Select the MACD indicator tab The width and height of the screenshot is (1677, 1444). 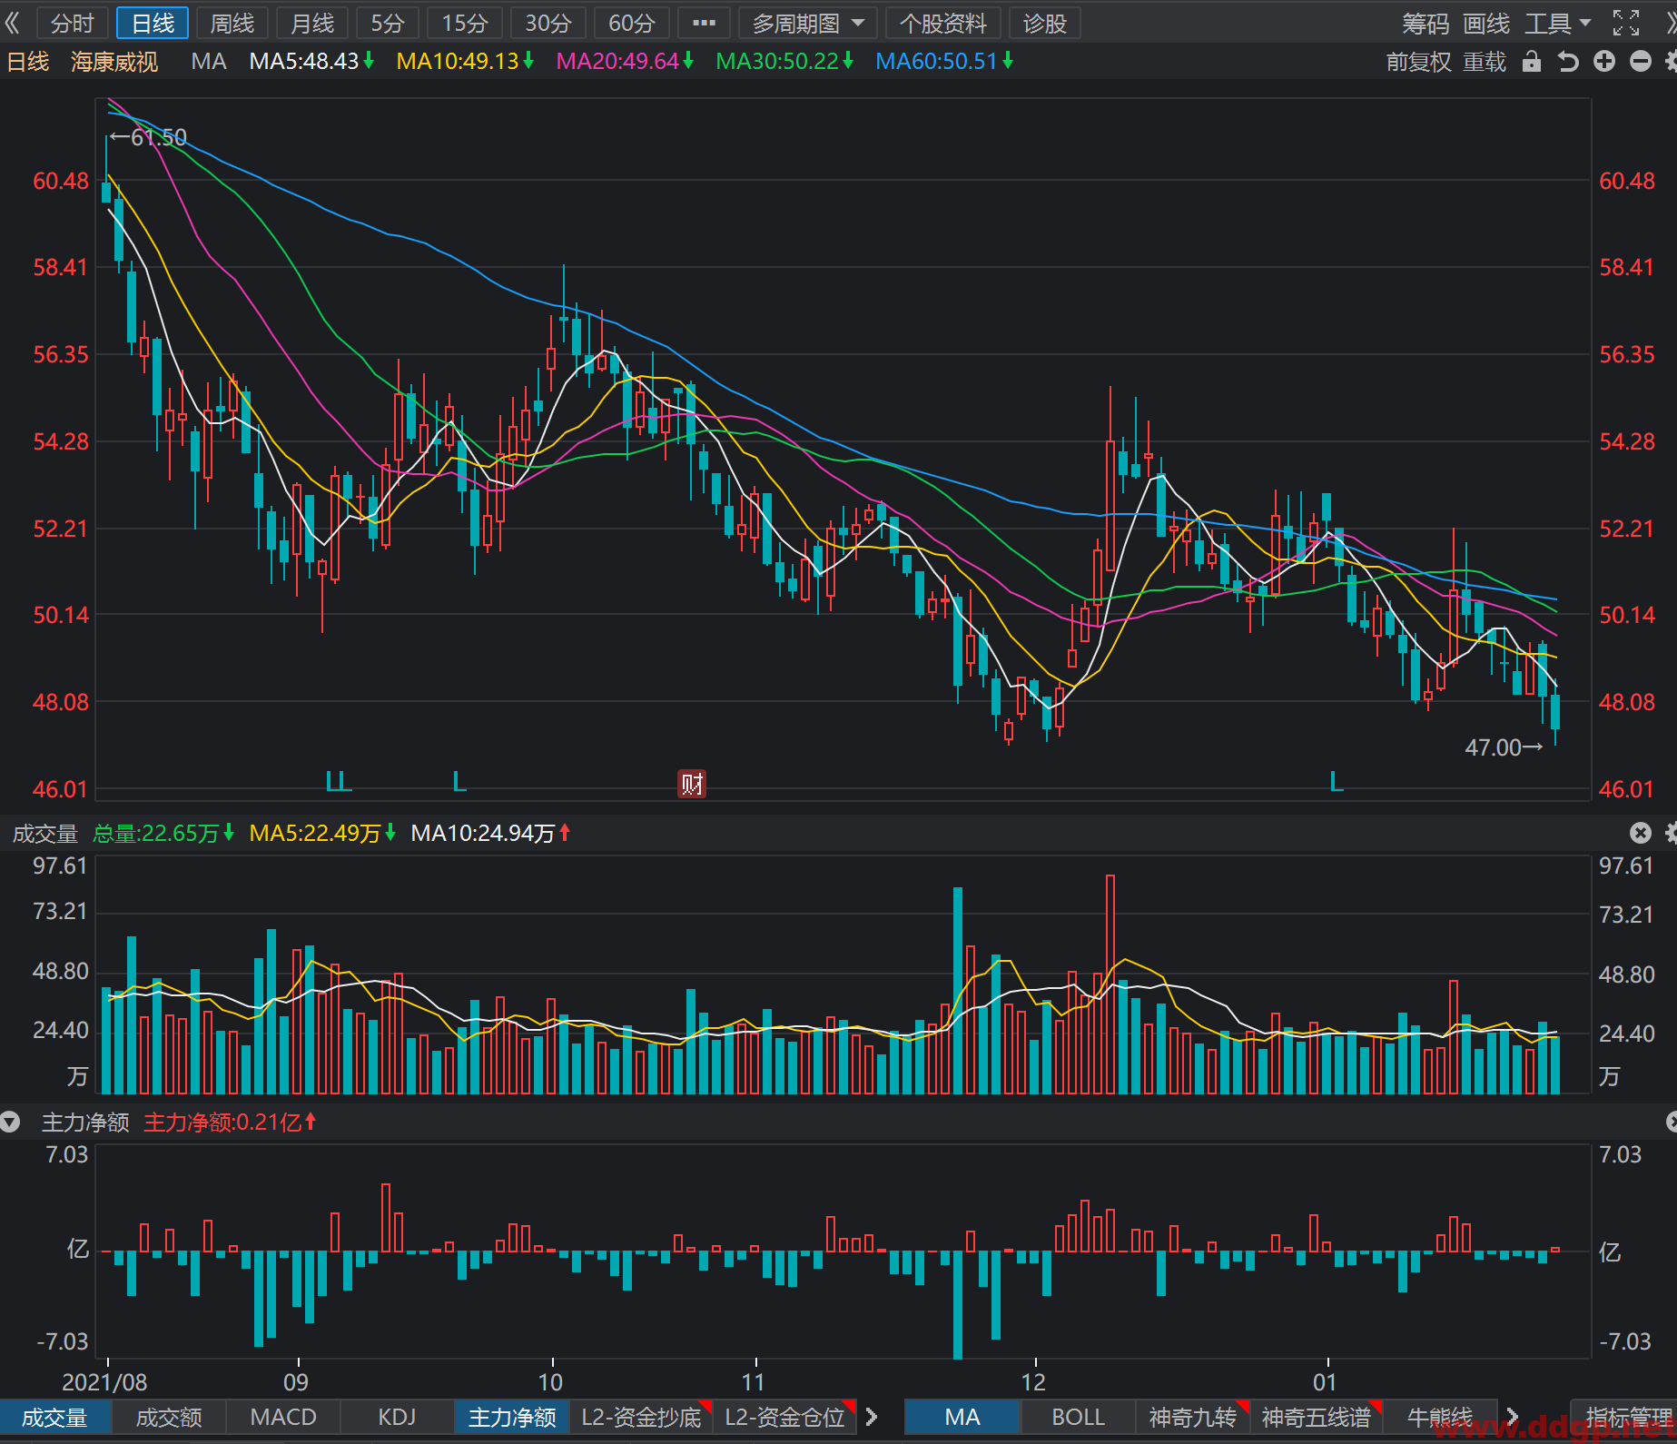click(283, 1417)
